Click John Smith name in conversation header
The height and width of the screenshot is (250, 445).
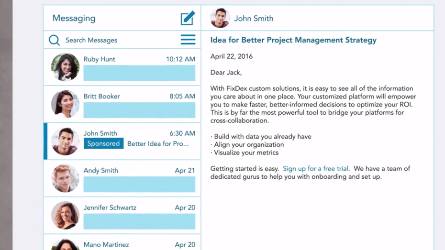pyautogui.click(x=254, y=19)
